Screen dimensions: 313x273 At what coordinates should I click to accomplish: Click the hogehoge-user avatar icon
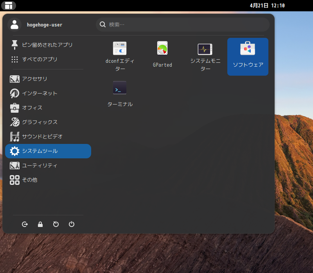14,25
